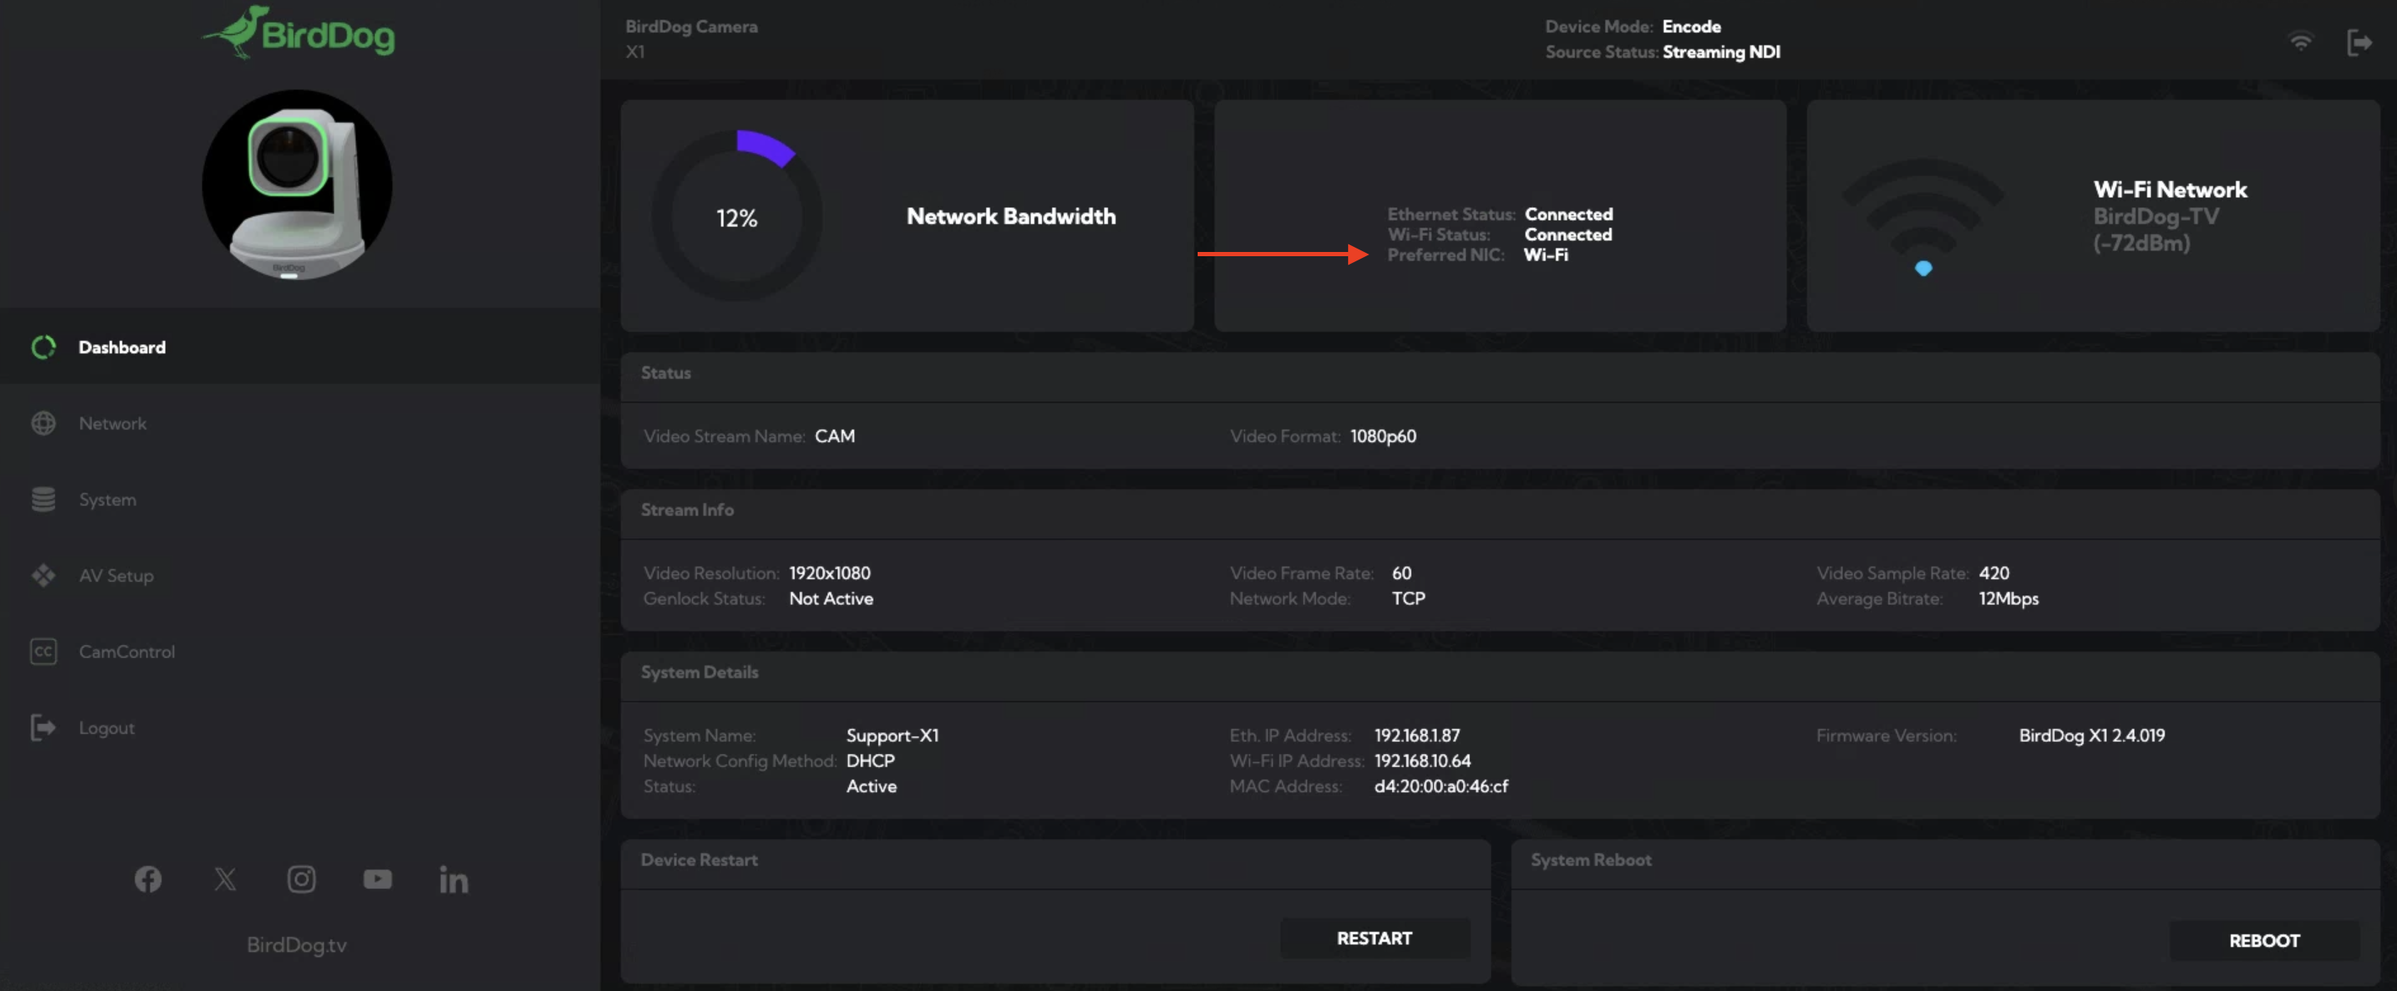
Task: Click the 12% network bandwidth gauge
Action: pyautogui.click(x=736, y=216)
